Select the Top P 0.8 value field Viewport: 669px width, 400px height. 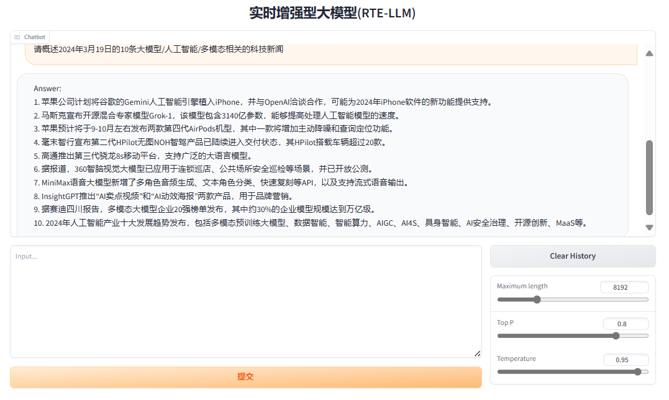[625, 324]
